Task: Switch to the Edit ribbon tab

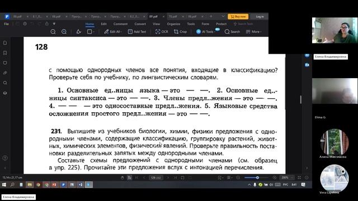Action: (x=103, y=24)
